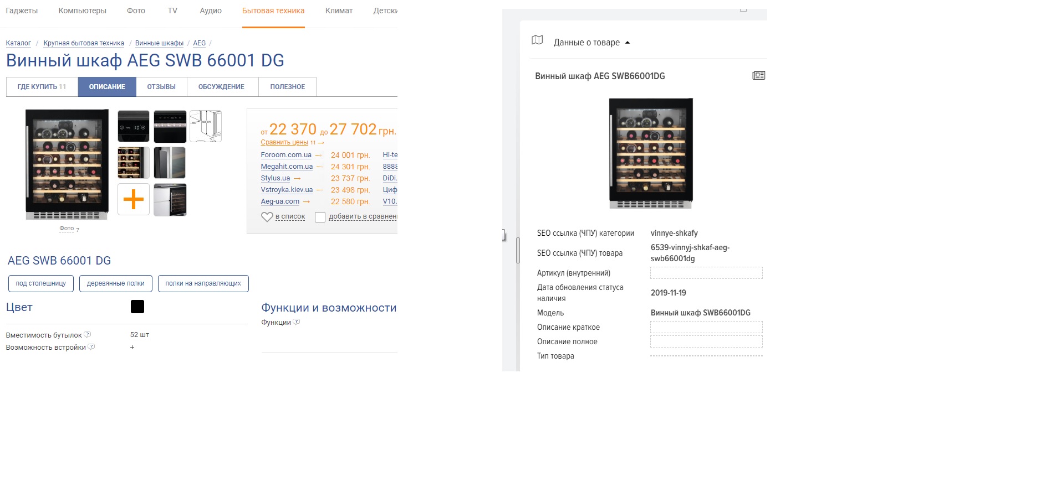The image size is (1061, 487).
Task: Open Foroom.com.ua store link
Action: [x=286, y=155]
